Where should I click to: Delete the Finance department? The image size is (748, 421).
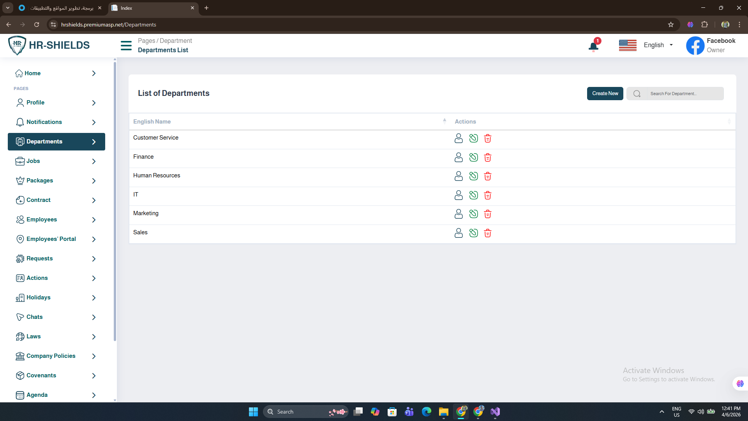coord(487,157)
